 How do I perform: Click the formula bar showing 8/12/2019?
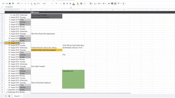pyautogui.click(x=89, y=7)
